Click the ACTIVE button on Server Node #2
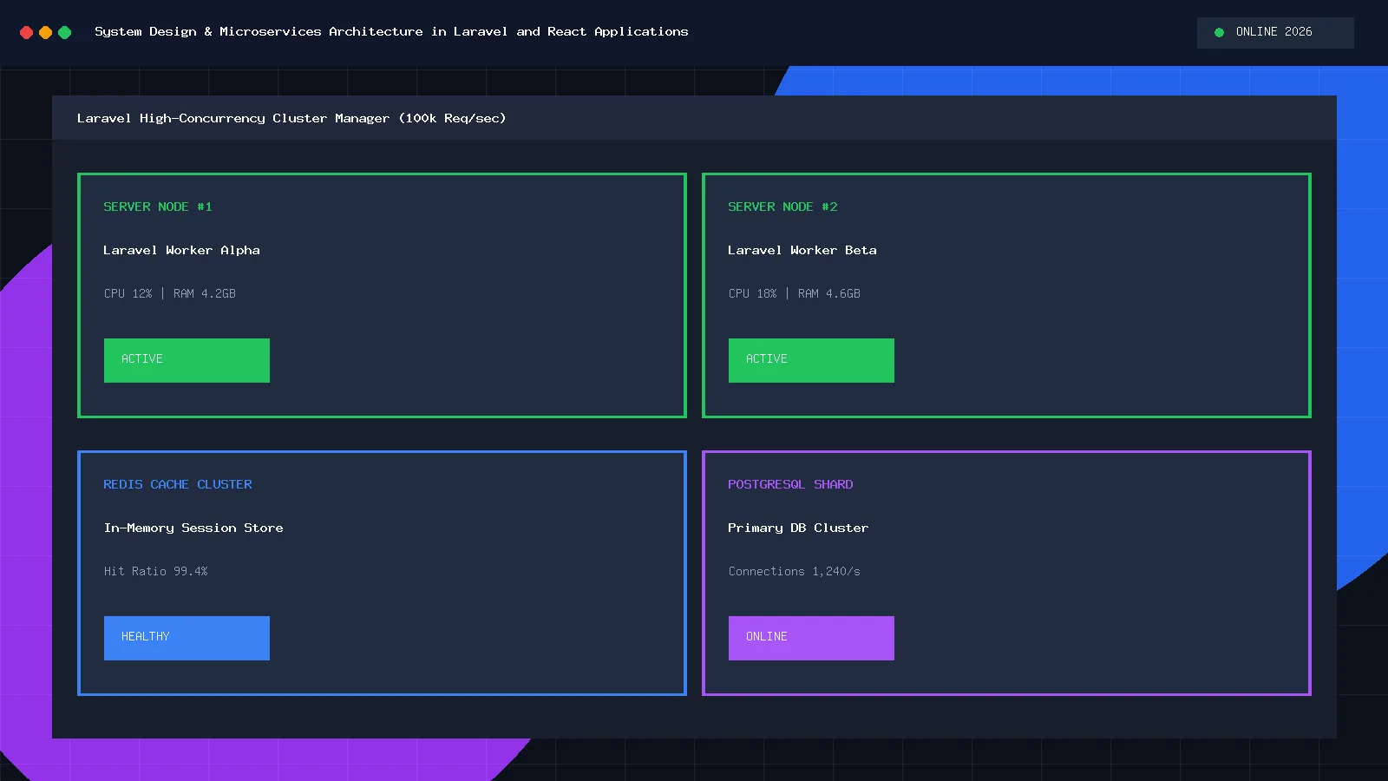The width and height of the screenshot is (1388, 781). (x=811, y=360)
